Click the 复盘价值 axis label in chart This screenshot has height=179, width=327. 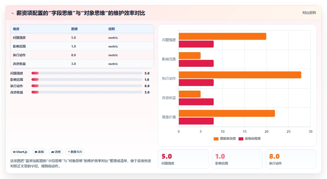pyautogui.click(x=169, y=117)
